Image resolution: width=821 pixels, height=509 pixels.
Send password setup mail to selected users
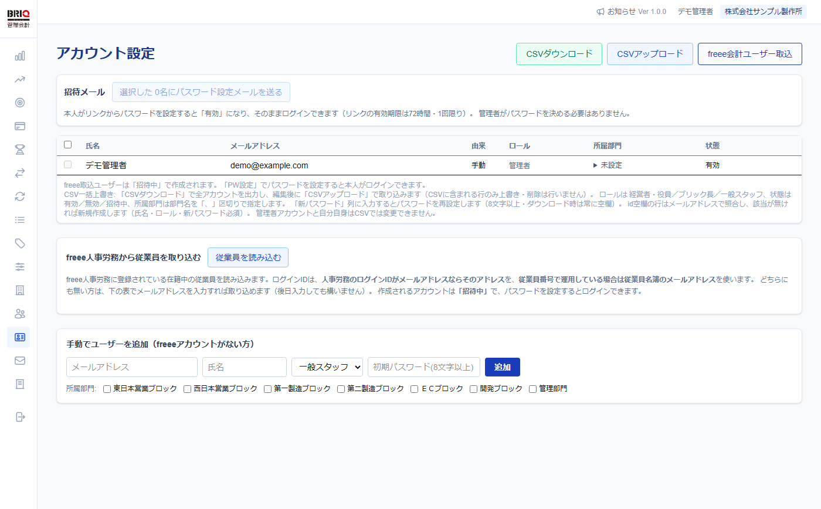point(201,92)
